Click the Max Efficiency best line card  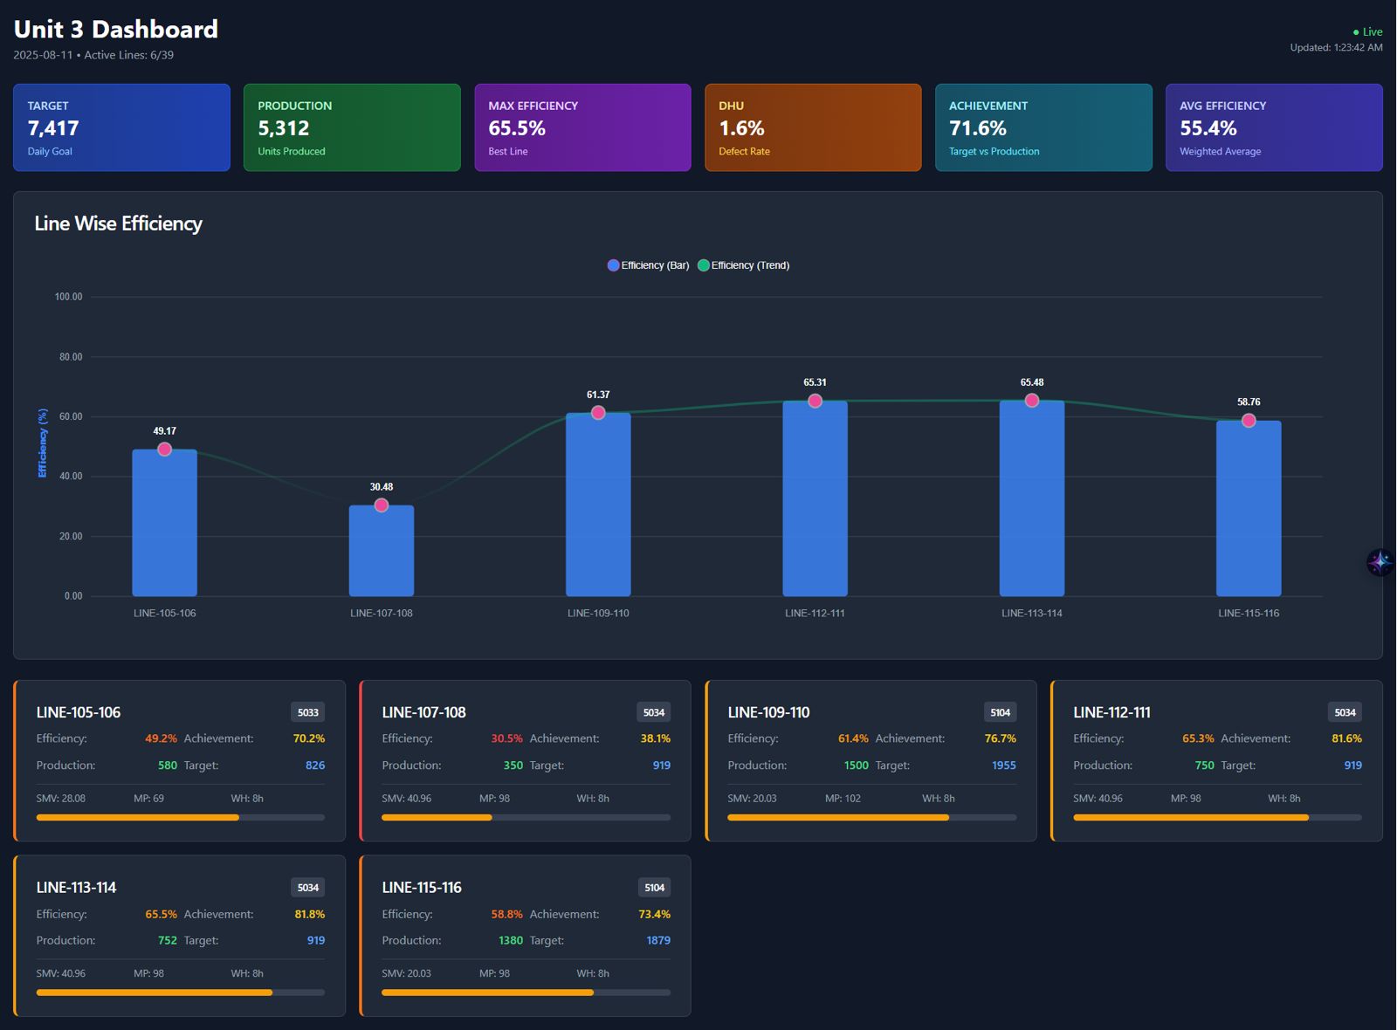coord(582,127)
